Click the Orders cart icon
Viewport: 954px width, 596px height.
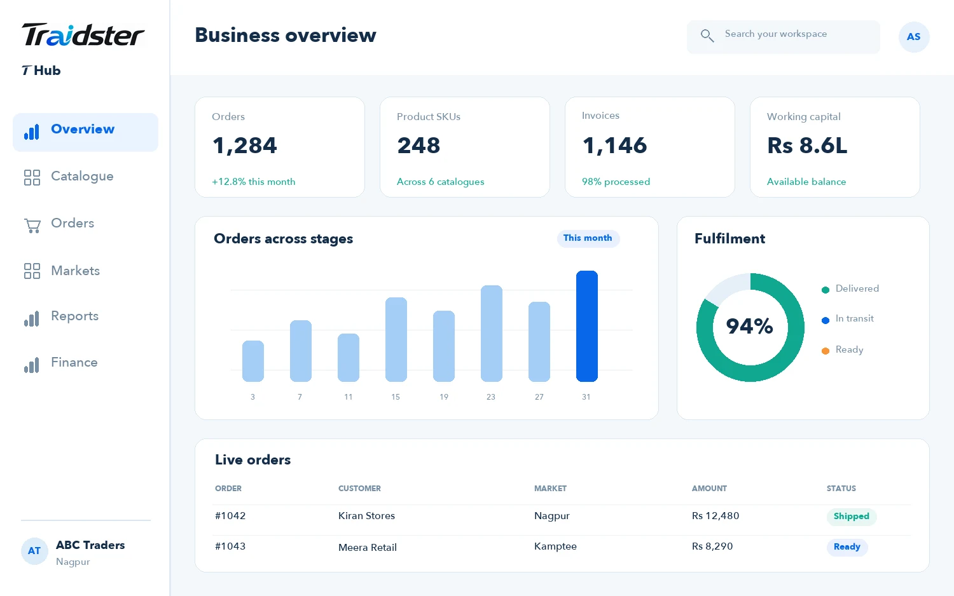click(x=32, y=225)
